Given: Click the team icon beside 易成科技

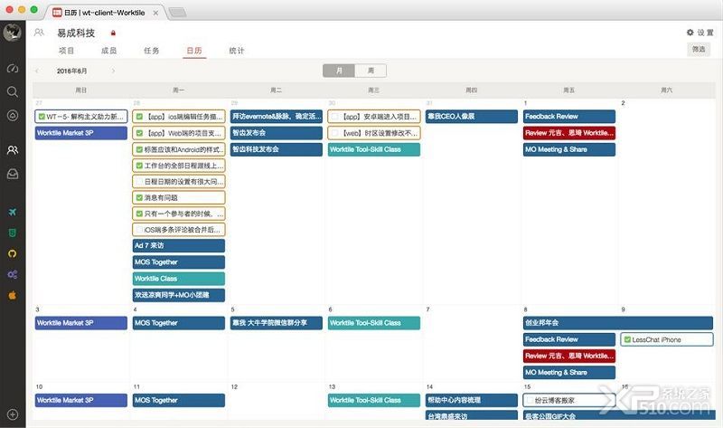Looking at the screenshot, I should (x=39, y=33).
